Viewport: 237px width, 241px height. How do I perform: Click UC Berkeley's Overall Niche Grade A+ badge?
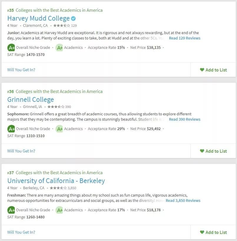pyautogui.click(x=11, y=210)
